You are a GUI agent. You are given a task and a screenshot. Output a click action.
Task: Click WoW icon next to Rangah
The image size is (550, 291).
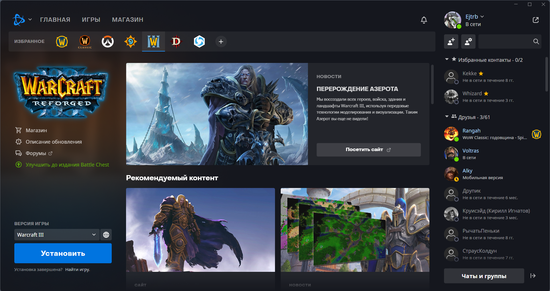(x=537, y=134)
